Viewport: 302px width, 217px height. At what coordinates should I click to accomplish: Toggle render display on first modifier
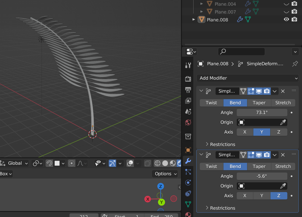[267, 91]
